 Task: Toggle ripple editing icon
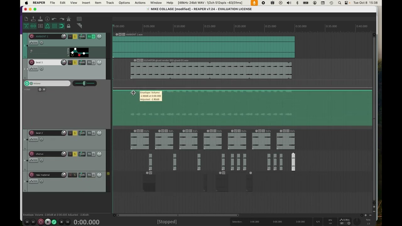(x=40, y=26)
